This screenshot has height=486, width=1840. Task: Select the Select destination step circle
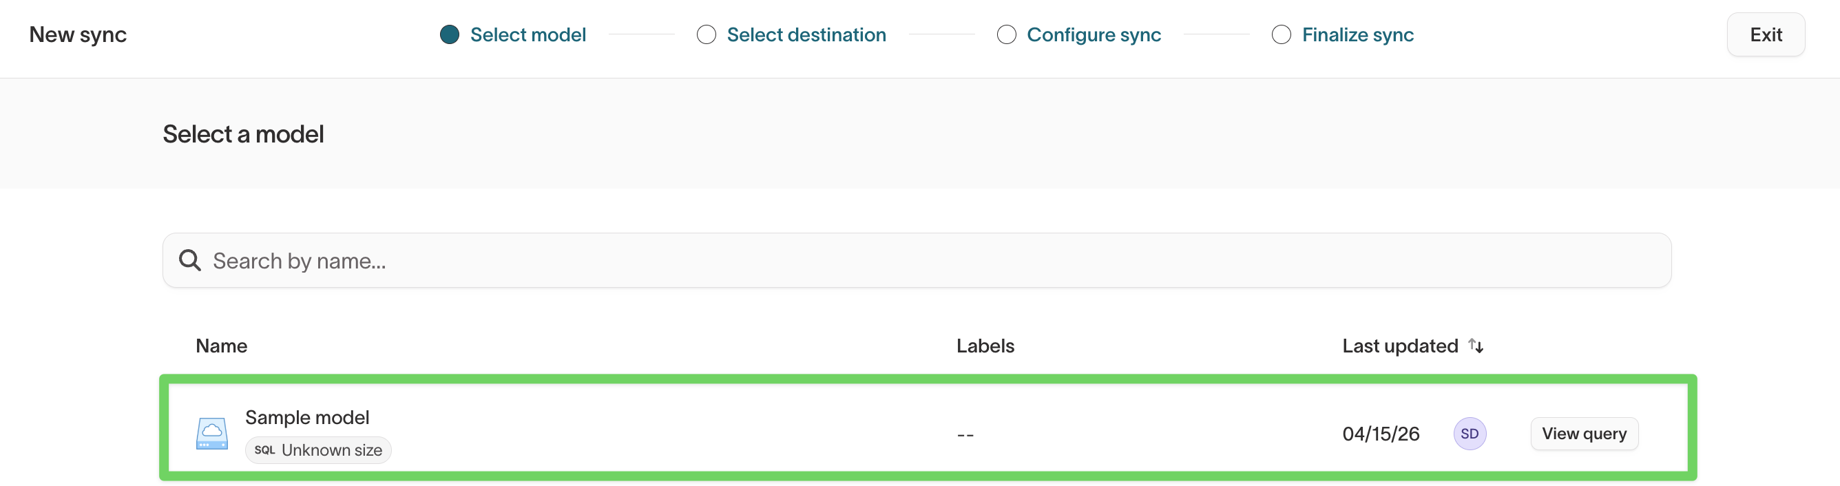tap(706, 34)
